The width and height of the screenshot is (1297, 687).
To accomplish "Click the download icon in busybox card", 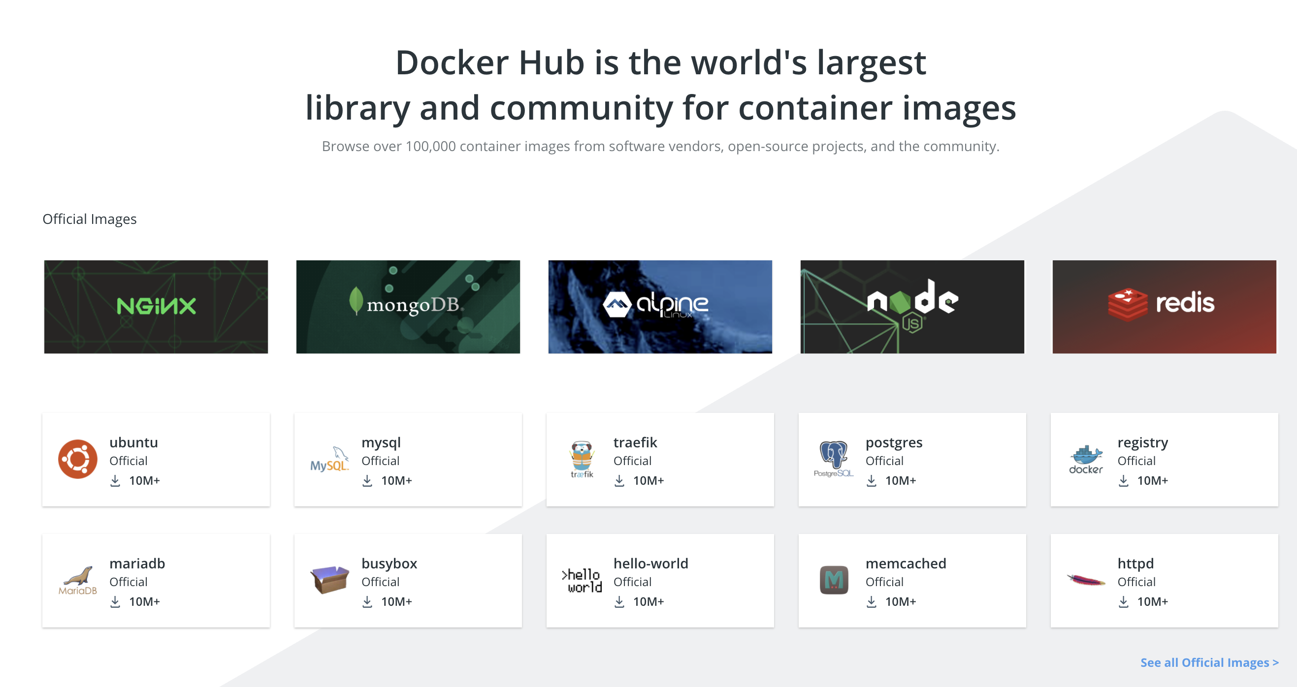I will coord(367,602).
